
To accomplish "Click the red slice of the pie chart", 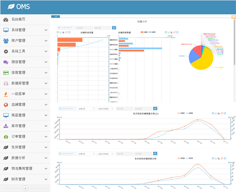I will tap(197, 50).
